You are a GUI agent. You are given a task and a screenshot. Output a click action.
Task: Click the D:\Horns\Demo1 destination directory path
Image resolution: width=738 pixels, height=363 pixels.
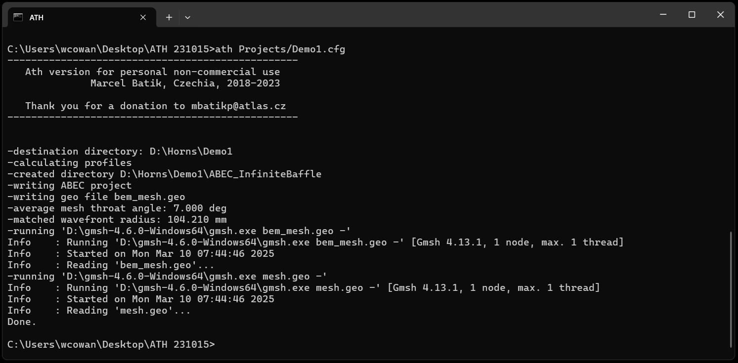pyautogui.click(x=191, y=151)
